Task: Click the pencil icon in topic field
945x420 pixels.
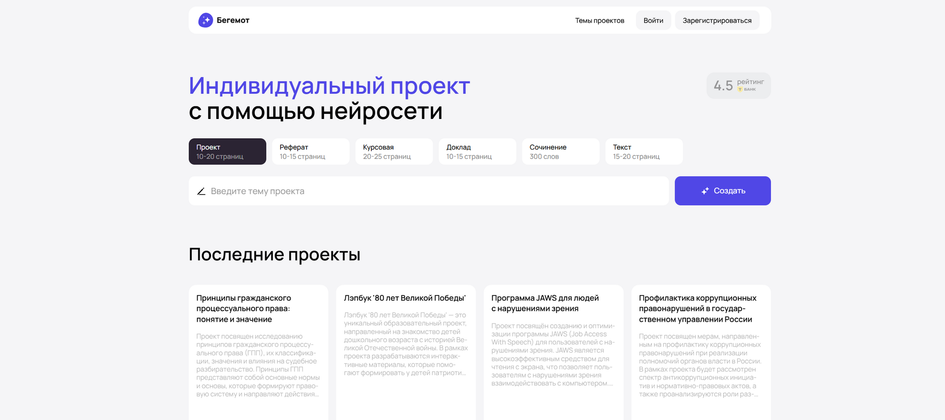Action: click(x=201, y=191)
